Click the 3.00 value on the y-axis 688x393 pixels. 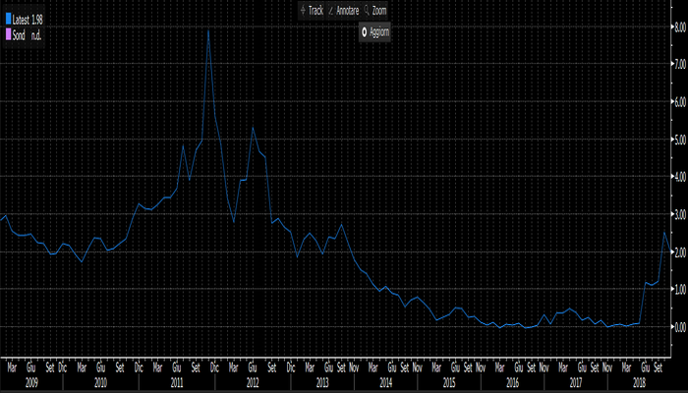tap(677, 214)
